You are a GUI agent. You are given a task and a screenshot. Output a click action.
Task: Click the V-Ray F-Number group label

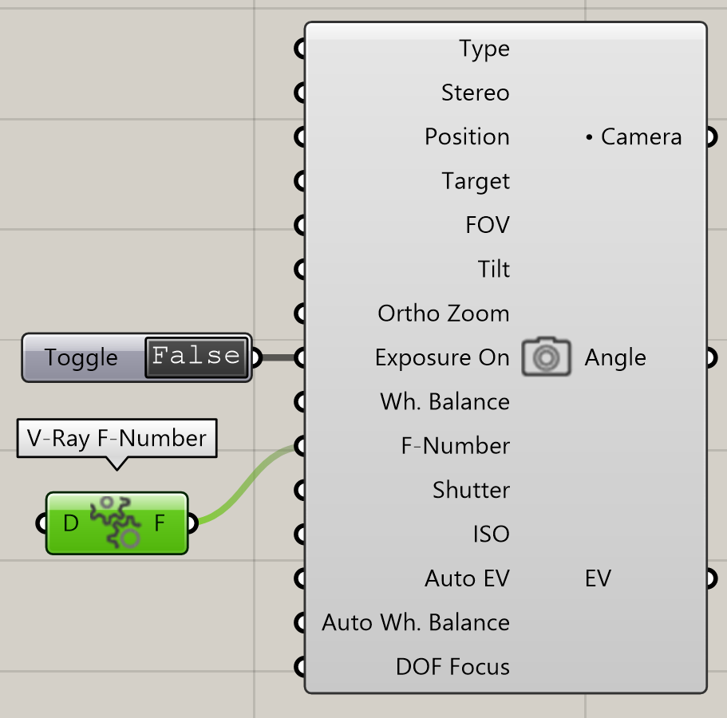[117, 438]
